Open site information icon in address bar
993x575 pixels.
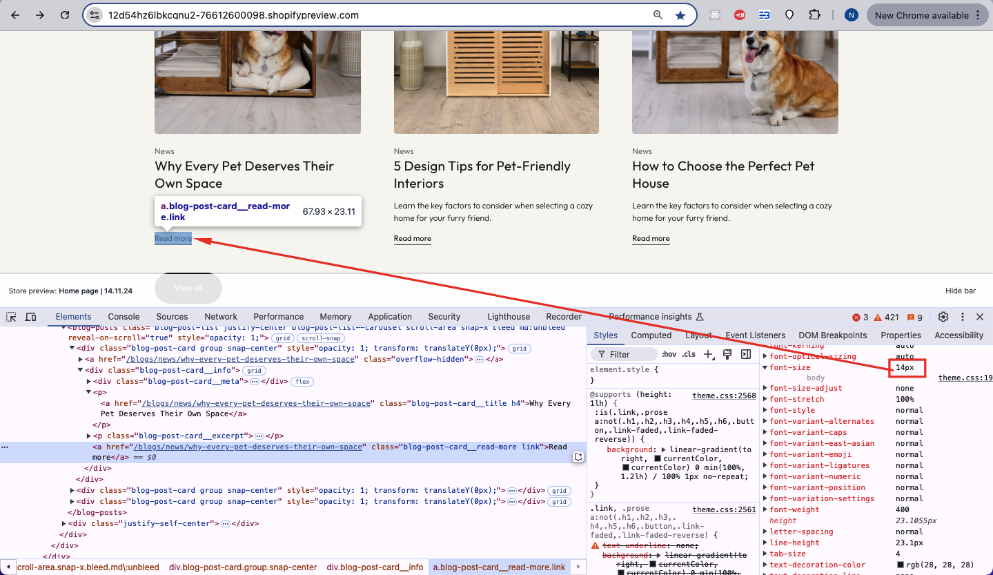[95, 15]
